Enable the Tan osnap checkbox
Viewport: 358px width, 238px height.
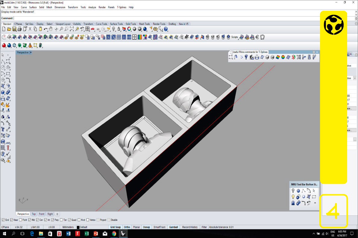[x=61, y=220]
